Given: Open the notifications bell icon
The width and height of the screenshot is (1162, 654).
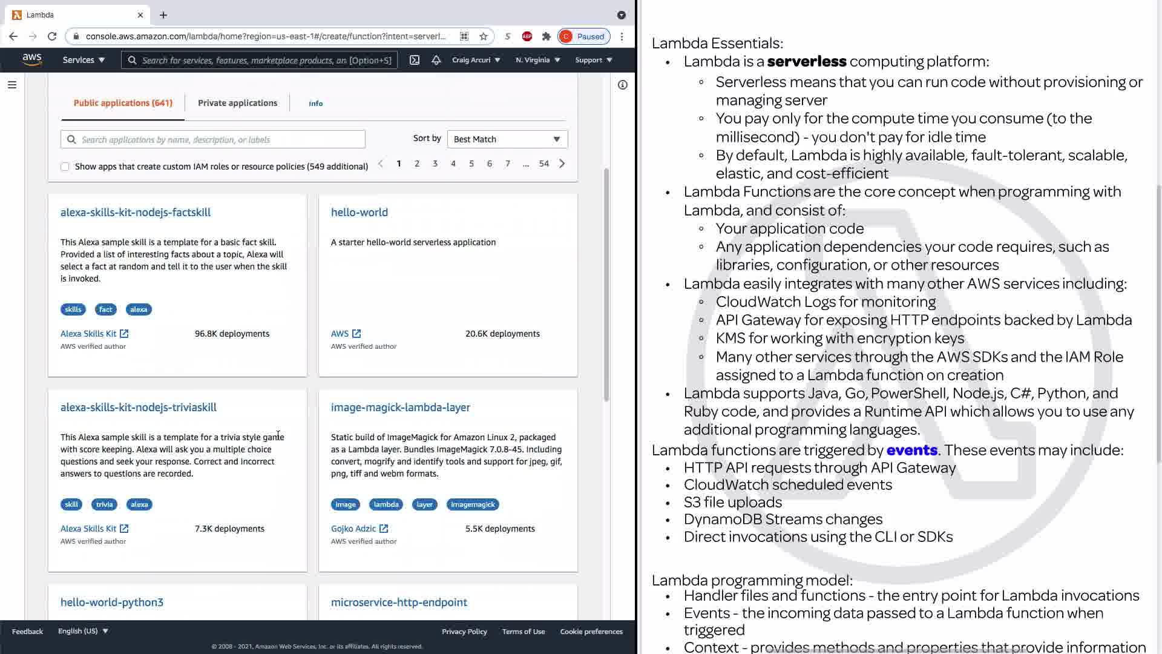Looking at the screenshot, I should coord(436,60).
